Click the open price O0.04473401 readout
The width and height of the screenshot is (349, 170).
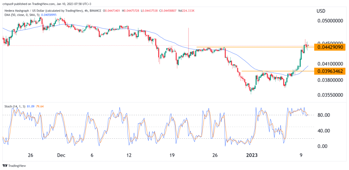coord(112,10)
